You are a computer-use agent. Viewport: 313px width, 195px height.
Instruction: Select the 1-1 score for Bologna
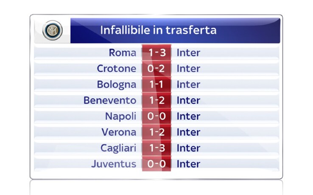point(156,84)
